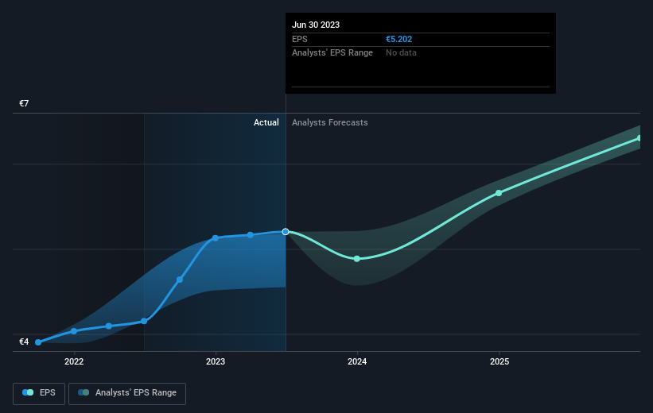Click the €5.202 EPS value in tooltip

tap(398, 39)
